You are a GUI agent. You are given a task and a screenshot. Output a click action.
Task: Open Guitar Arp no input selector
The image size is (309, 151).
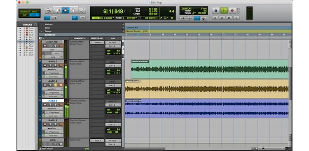[113, 42]
